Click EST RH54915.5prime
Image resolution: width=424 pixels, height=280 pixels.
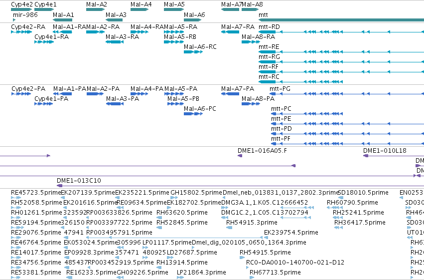[242, 258]
